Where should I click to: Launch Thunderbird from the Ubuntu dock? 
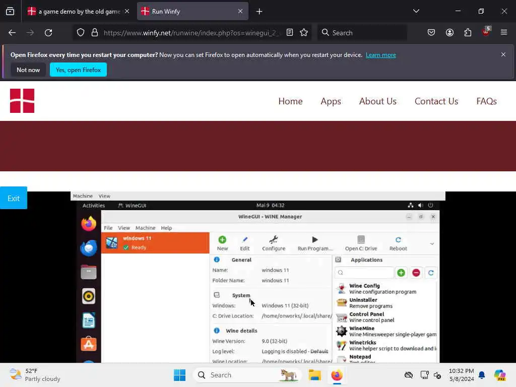click(x=89, y=248)
